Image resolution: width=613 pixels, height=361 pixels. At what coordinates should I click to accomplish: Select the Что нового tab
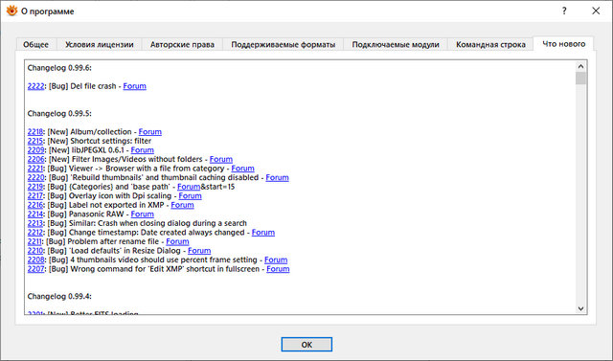tap(564, 44)
